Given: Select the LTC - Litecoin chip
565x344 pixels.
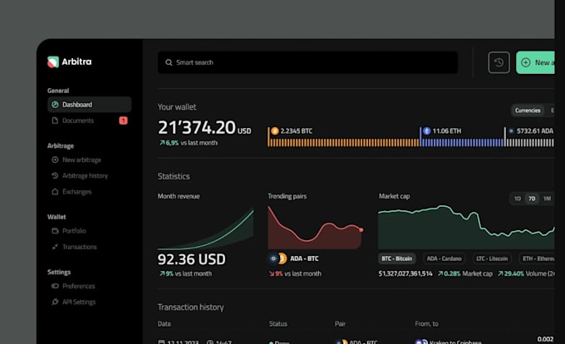Looking at the screenshot, I should click(492, 258).
